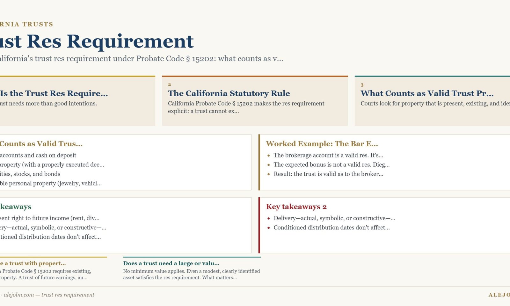The height and width of the screenshot is (306, 510).
Task: Click the subtitle mentioning Probate Code § 15202
Action: tap(141, 59)
